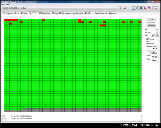
Task: Click the End position input field
Action: (x=152, y=32)
